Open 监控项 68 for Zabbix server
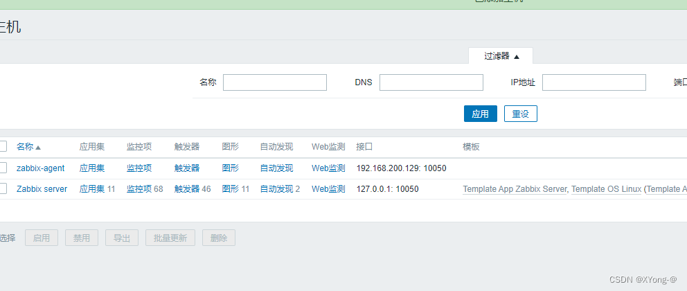Image resolution: width=687 pixels, height=291 pixels. pos(139,189)
